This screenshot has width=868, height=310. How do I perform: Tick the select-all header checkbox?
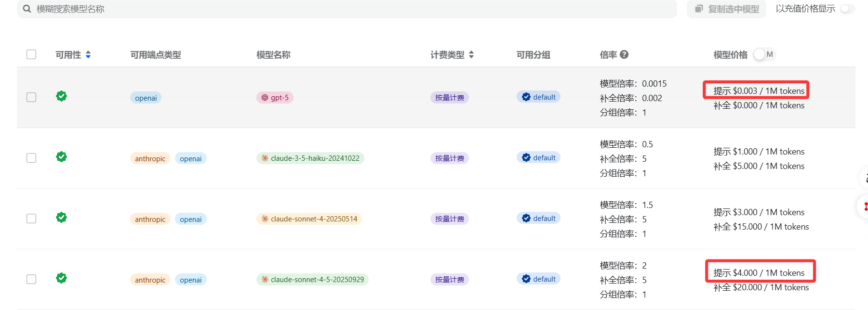(x=31, y=54)
